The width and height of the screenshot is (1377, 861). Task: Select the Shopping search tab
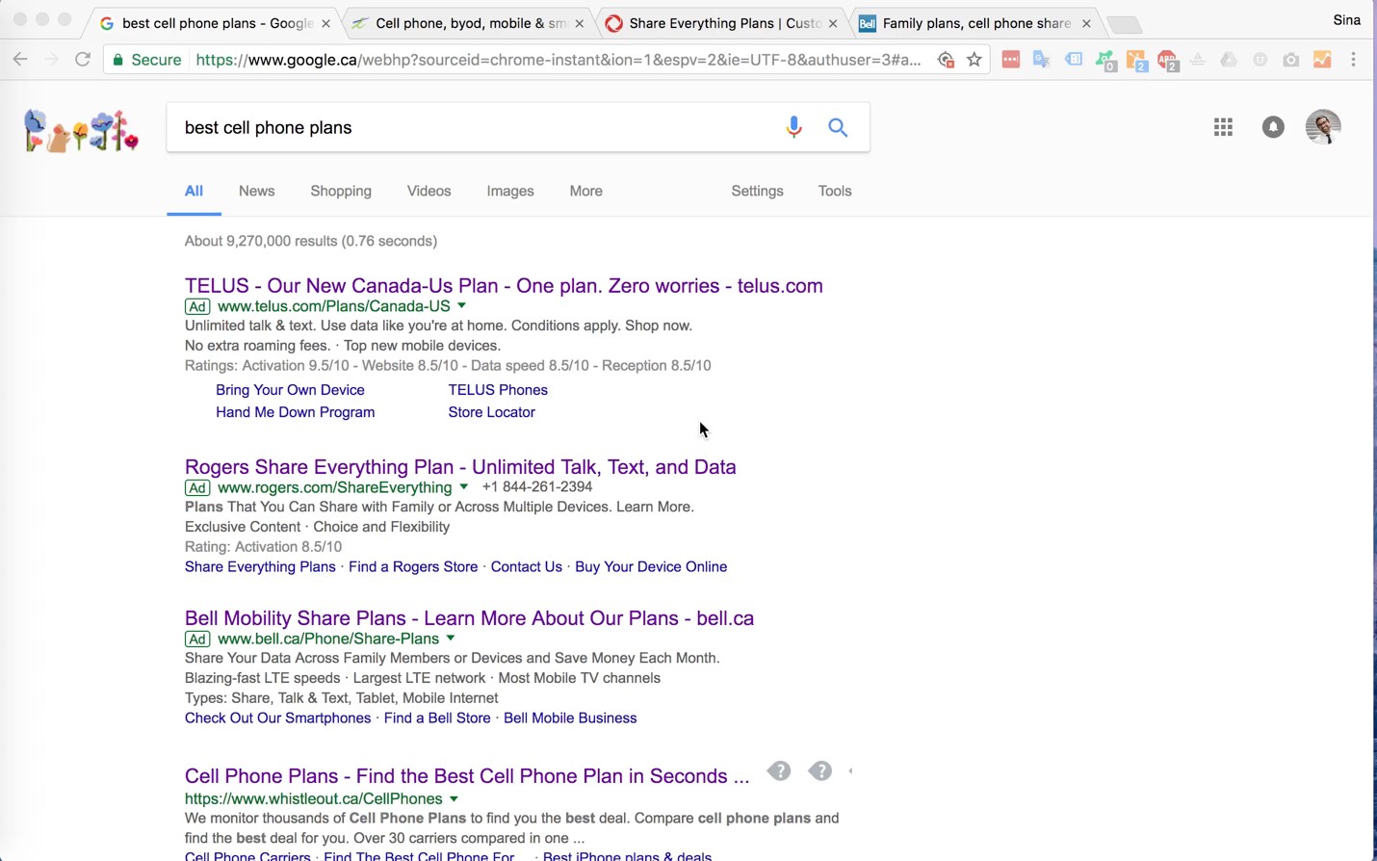341,191
